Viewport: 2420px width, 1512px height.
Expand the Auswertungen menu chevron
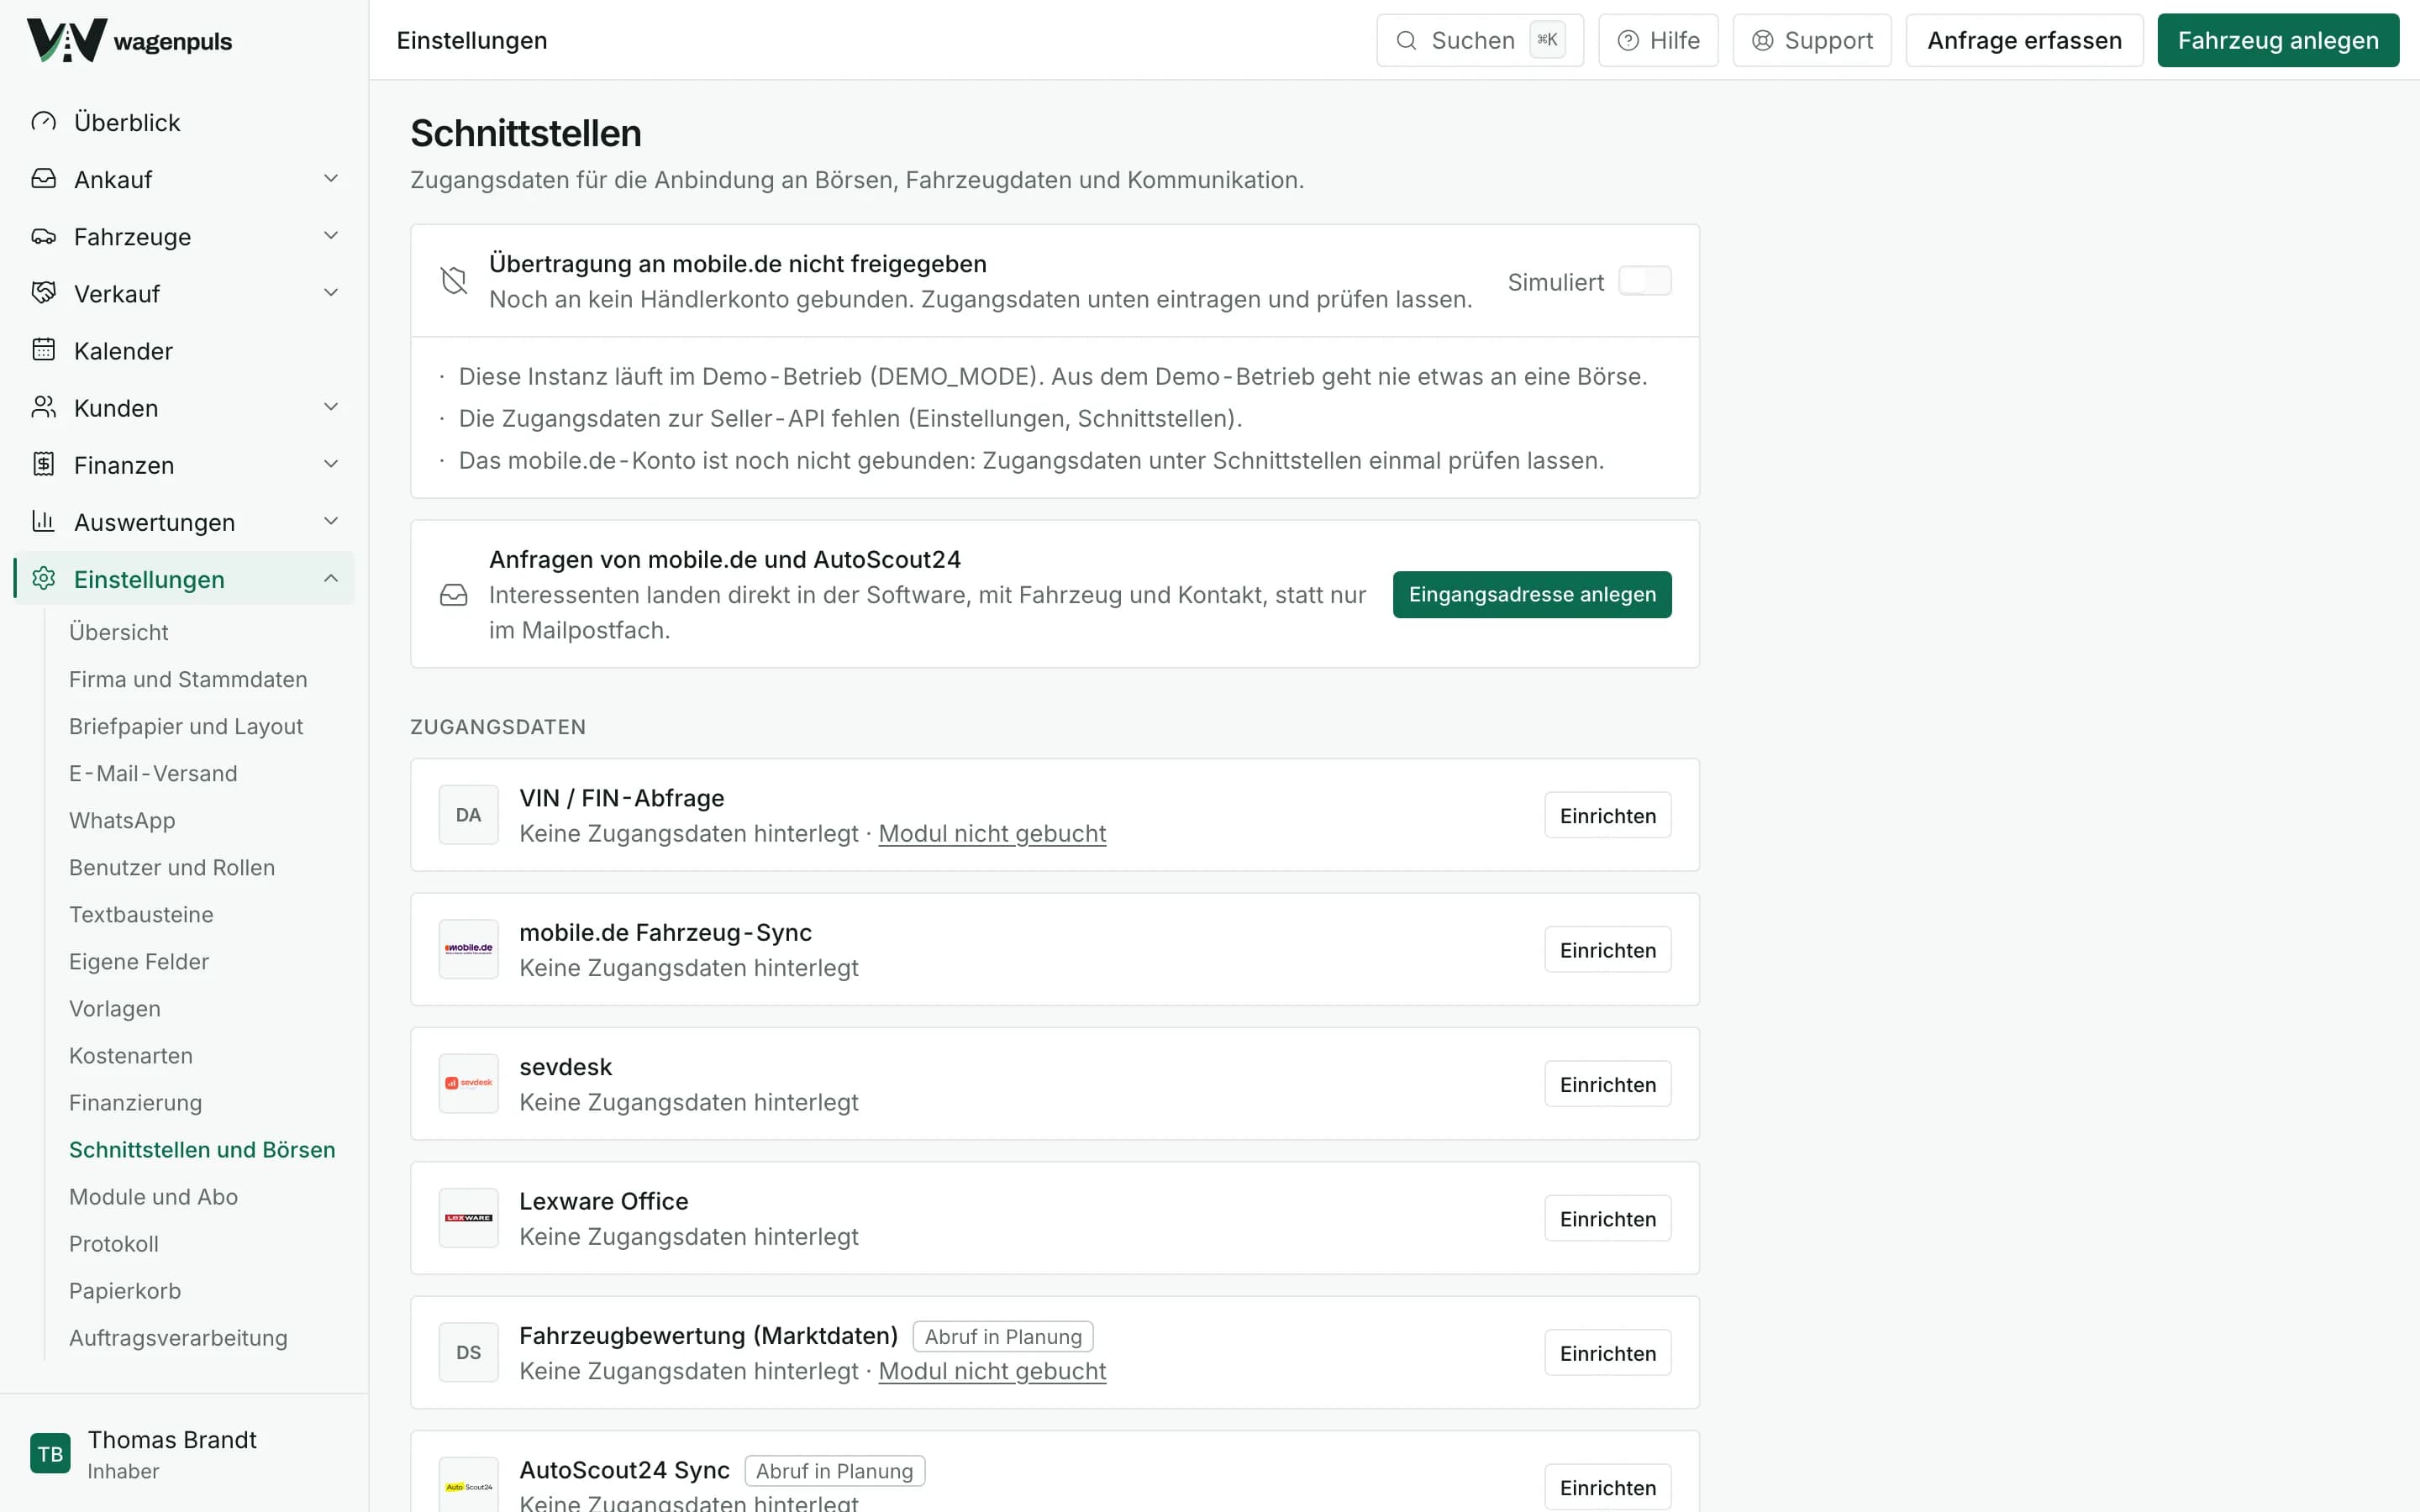point(331,521)
